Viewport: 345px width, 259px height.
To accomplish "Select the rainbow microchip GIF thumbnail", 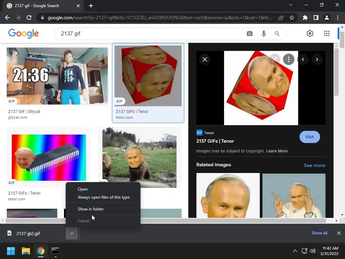I will [x=49, y=158].
